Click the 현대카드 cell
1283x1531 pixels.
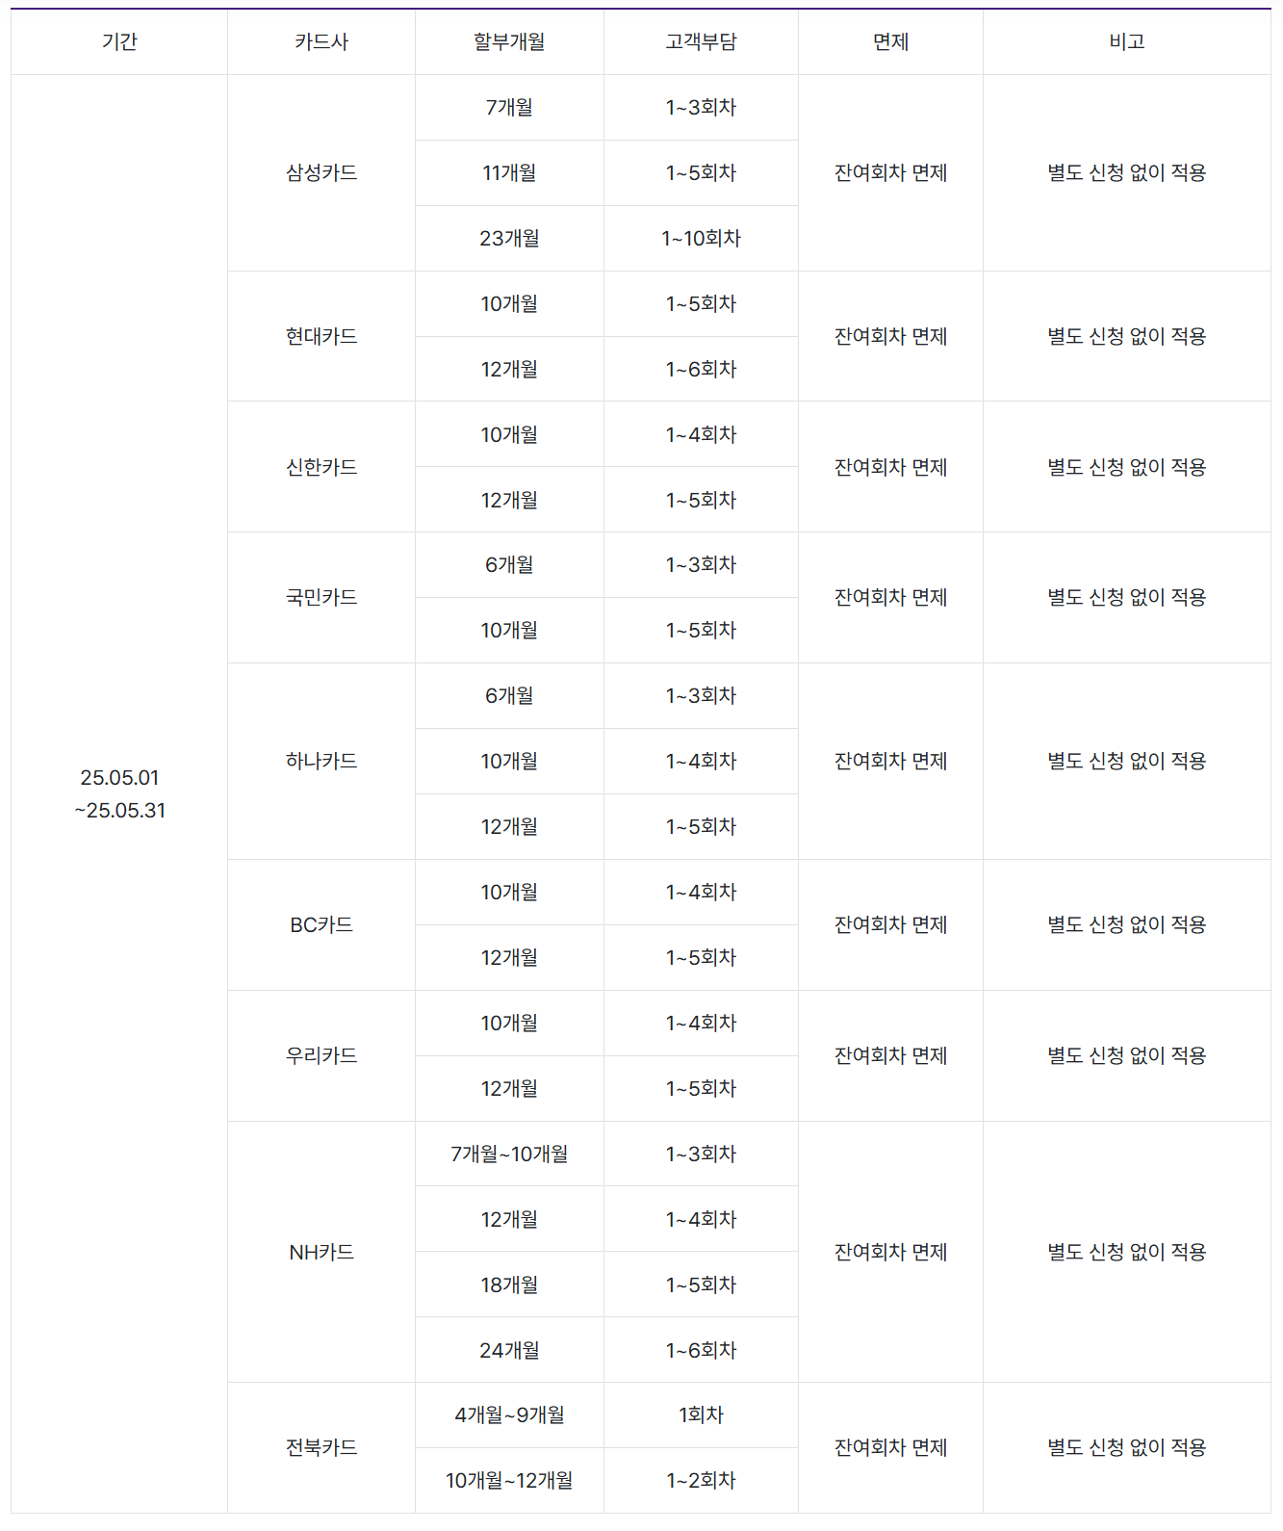tap(321, 336)
